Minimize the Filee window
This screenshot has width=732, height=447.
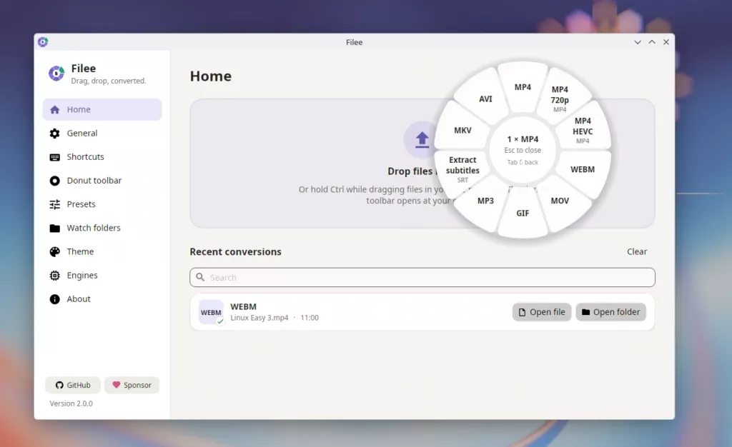pyautogui.click(x=637, y=42)
